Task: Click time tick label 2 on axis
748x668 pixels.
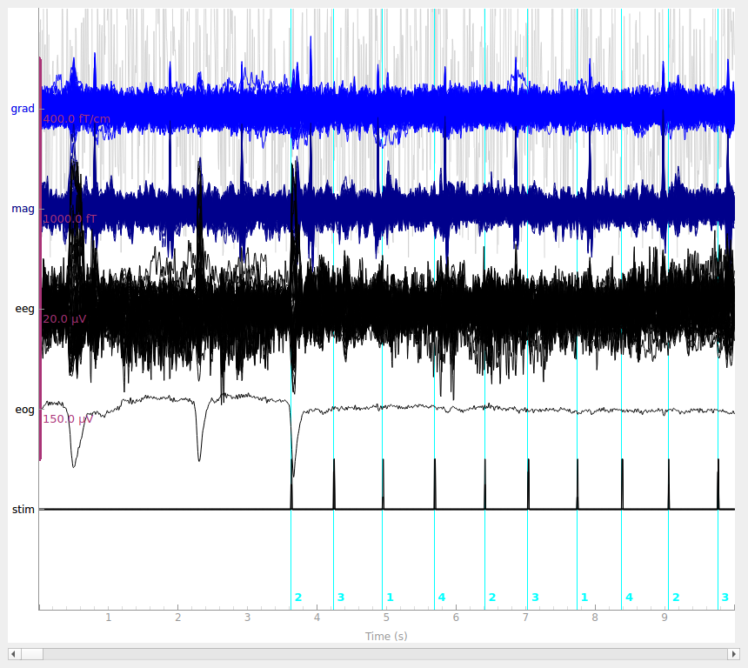Action: [x=178, y=618]
